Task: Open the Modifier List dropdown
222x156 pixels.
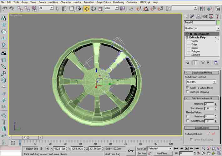Action: 202,28
